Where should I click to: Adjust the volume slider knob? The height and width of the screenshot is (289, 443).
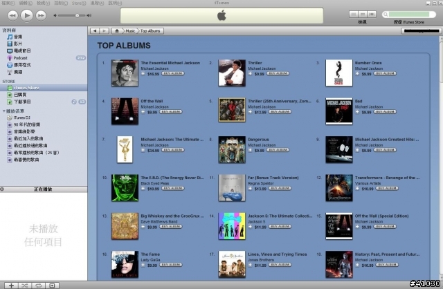click(x=77, y=15)
